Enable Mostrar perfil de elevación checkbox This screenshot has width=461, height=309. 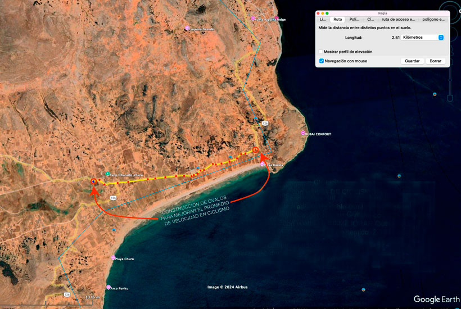pyautogui.click(x=321, y=52)
